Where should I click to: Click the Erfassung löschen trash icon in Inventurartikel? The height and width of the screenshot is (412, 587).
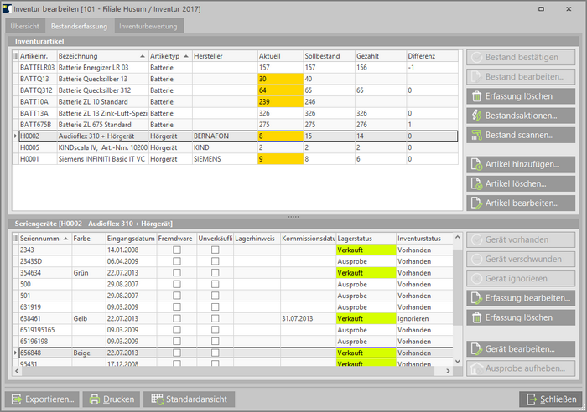click(475, 96)
